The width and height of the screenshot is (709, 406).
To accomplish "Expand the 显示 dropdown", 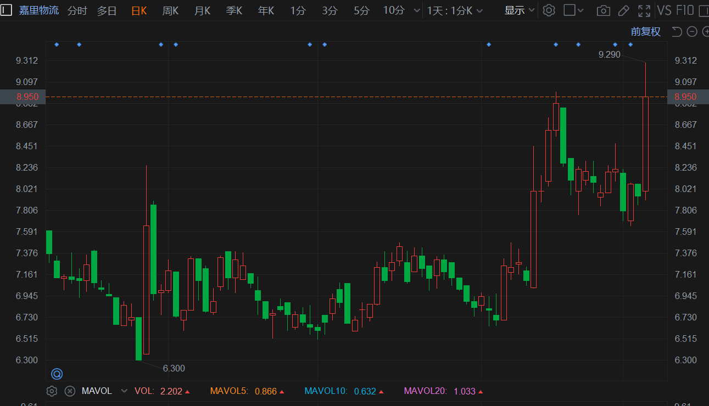I will point(520,10).
